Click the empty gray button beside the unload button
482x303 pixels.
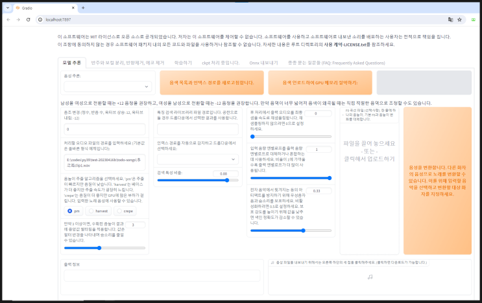[x=424, y=83]
